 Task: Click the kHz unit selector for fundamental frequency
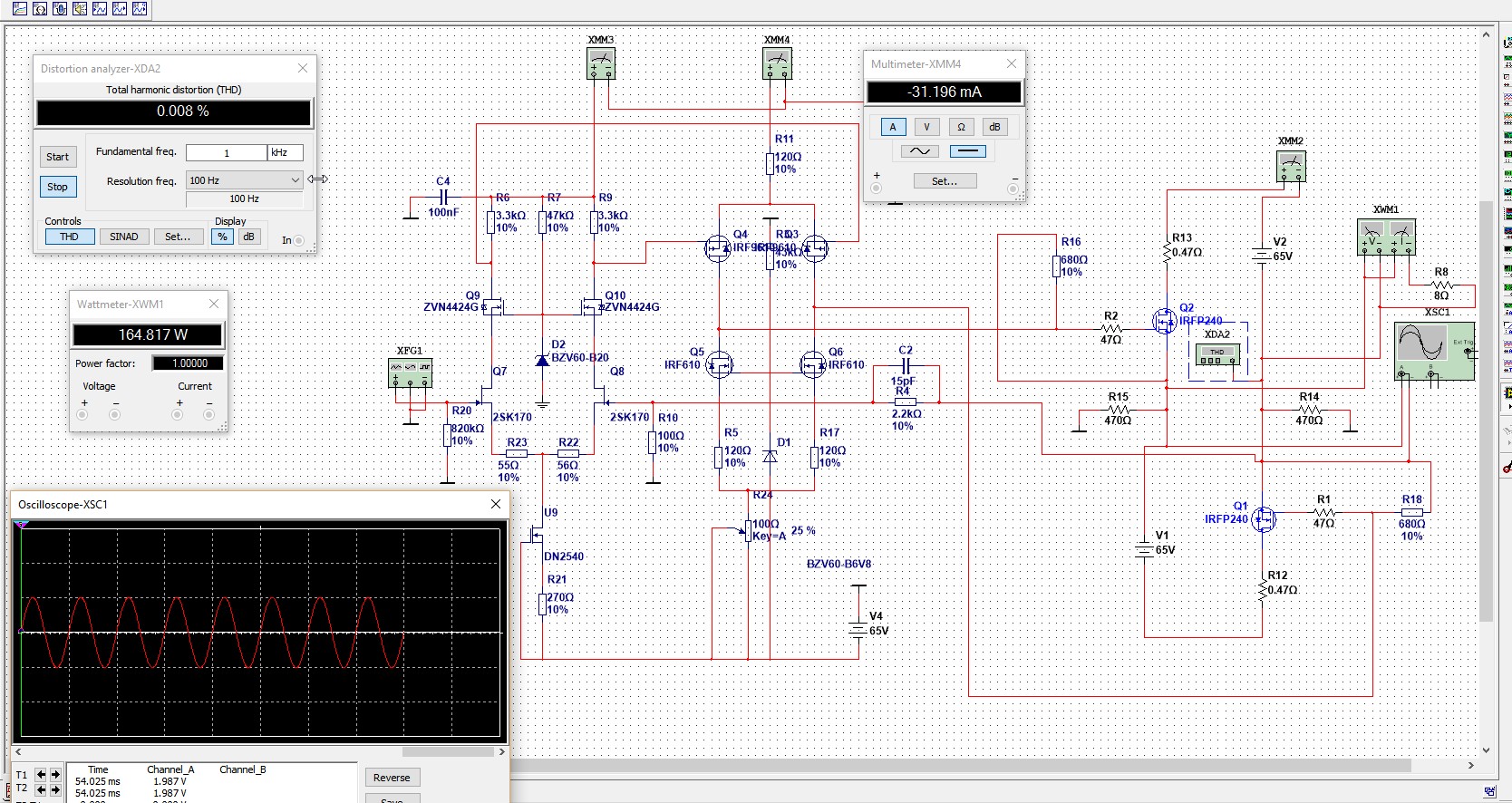pos(285,152)
